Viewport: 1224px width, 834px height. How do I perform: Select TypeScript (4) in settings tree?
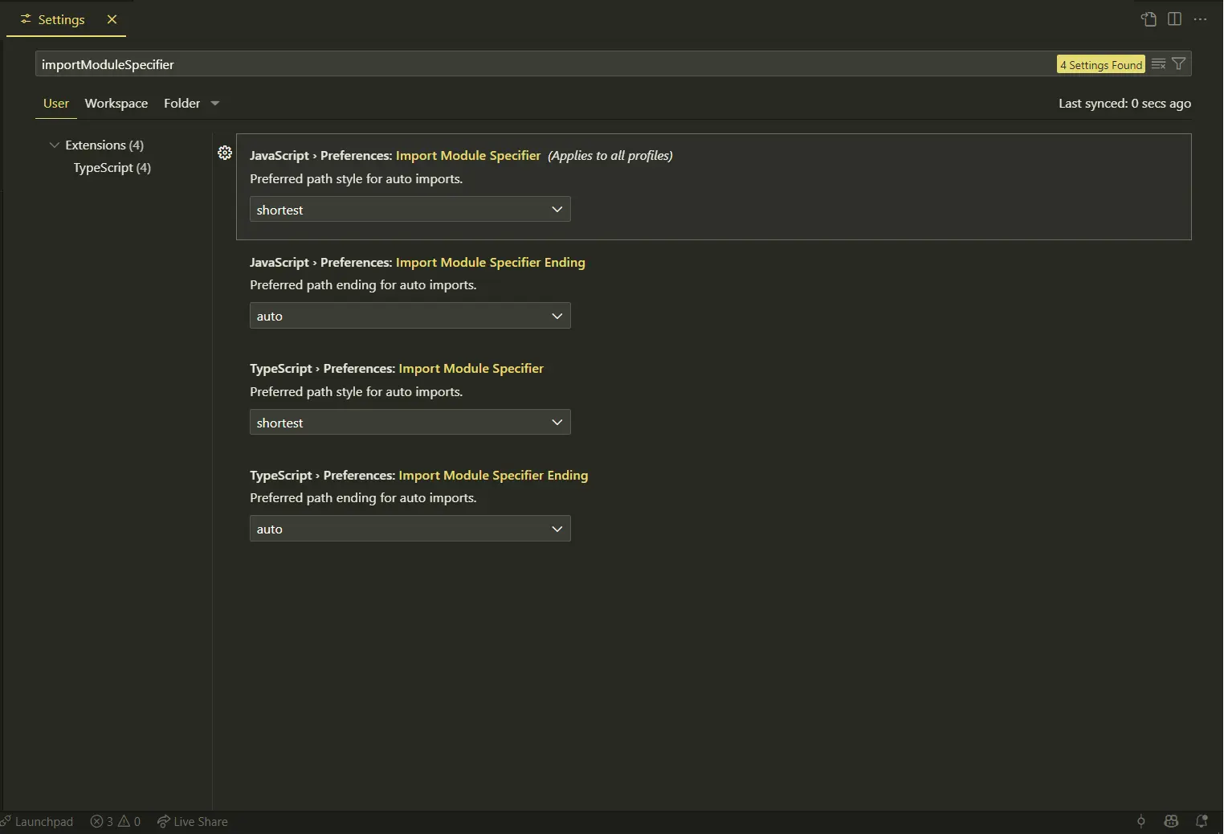(x=112, y=168)
